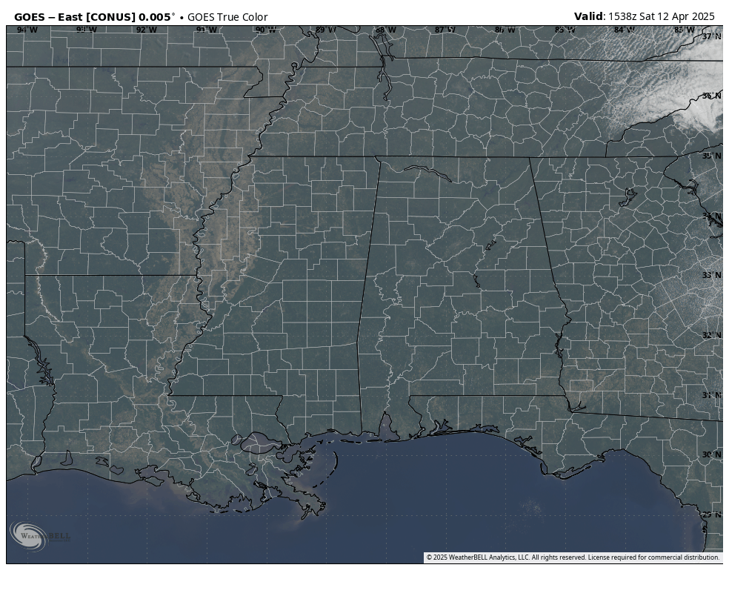The height and width of the screenshot is (599, 729).
Task: Click Mobile Bay on the Alabama coast
Action: [387, 430]
